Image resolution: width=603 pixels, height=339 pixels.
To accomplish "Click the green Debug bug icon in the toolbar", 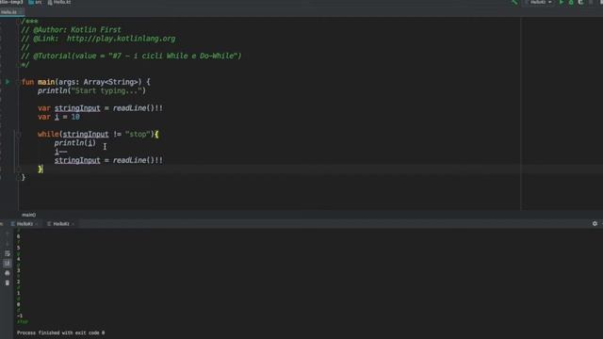I will point(571,2).
